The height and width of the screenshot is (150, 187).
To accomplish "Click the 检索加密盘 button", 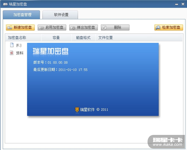I will (169, 27).
